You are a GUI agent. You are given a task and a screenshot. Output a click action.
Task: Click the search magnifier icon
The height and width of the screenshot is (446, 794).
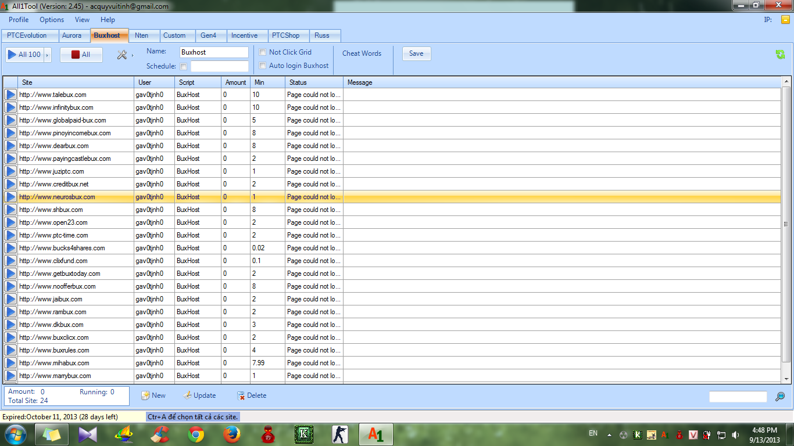(780, 397)
